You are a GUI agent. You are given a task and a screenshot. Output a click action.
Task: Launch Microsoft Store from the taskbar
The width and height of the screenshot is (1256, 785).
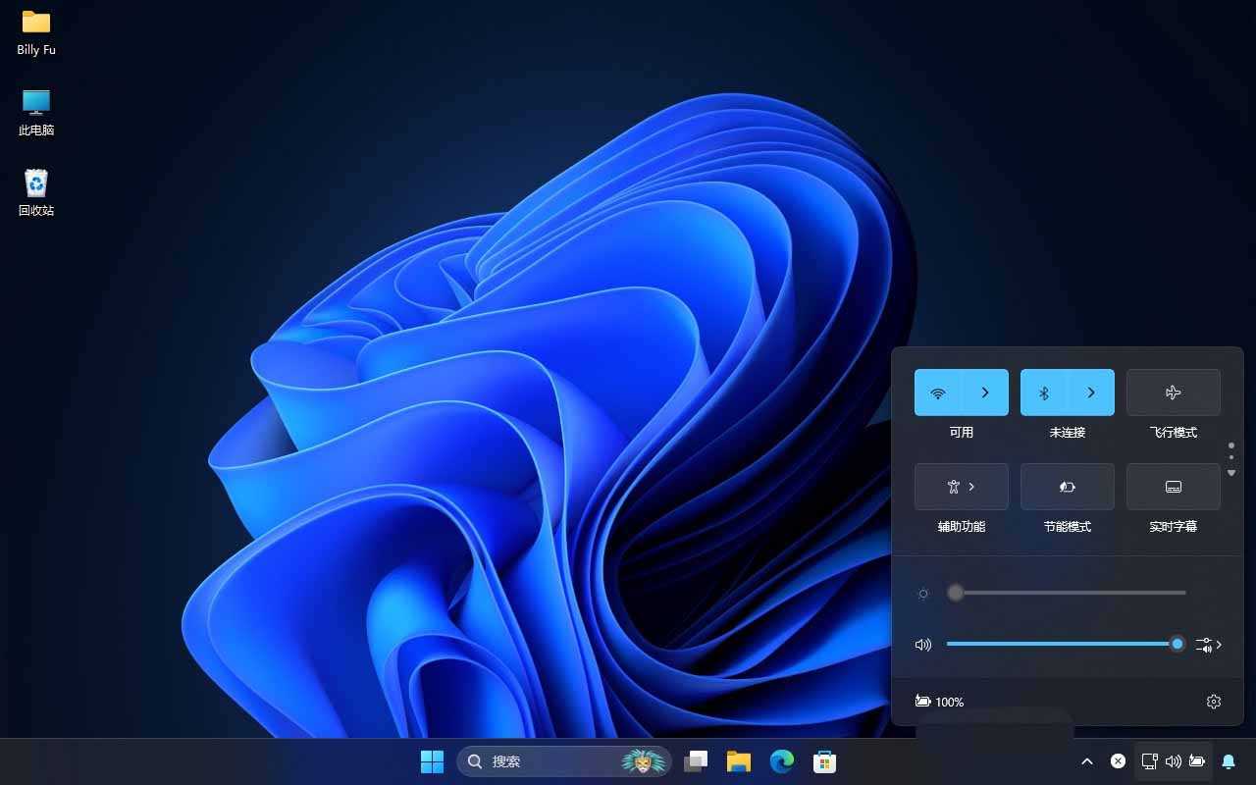click(824, 761)
